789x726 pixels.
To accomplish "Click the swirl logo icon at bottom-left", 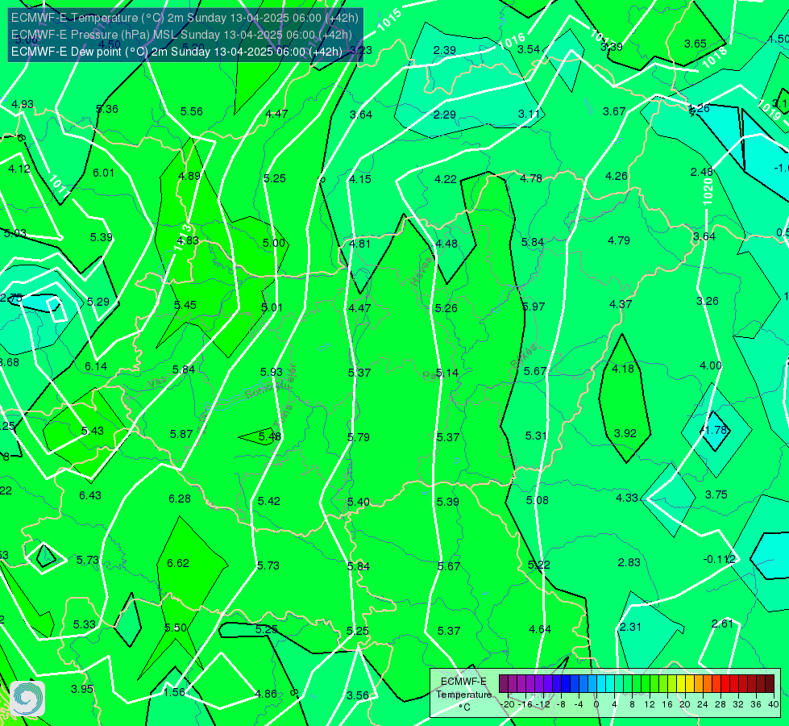I will pyautogui.click(x=27, y=699).
